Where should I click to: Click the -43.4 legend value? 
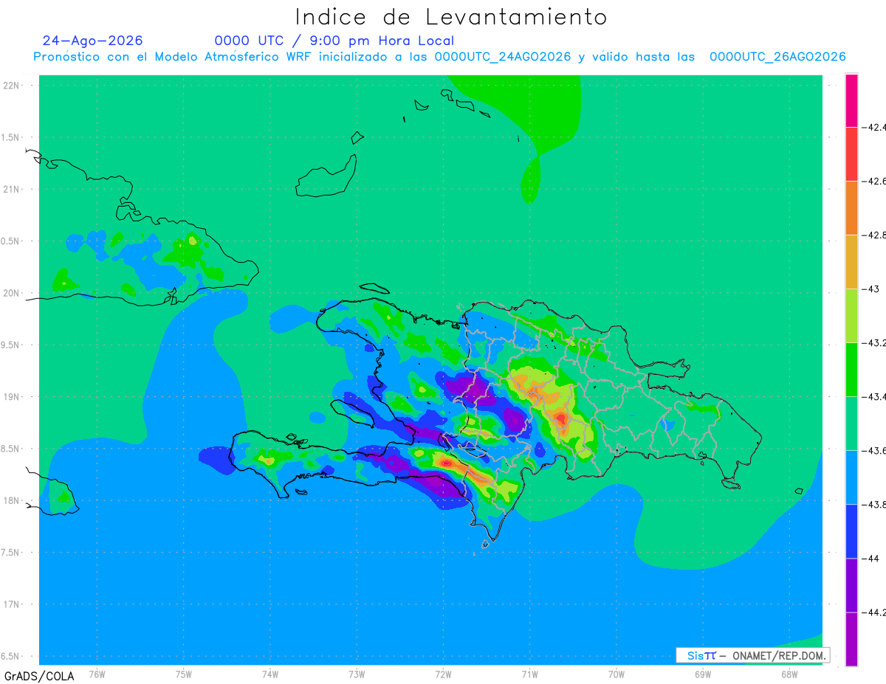(874, 397)
